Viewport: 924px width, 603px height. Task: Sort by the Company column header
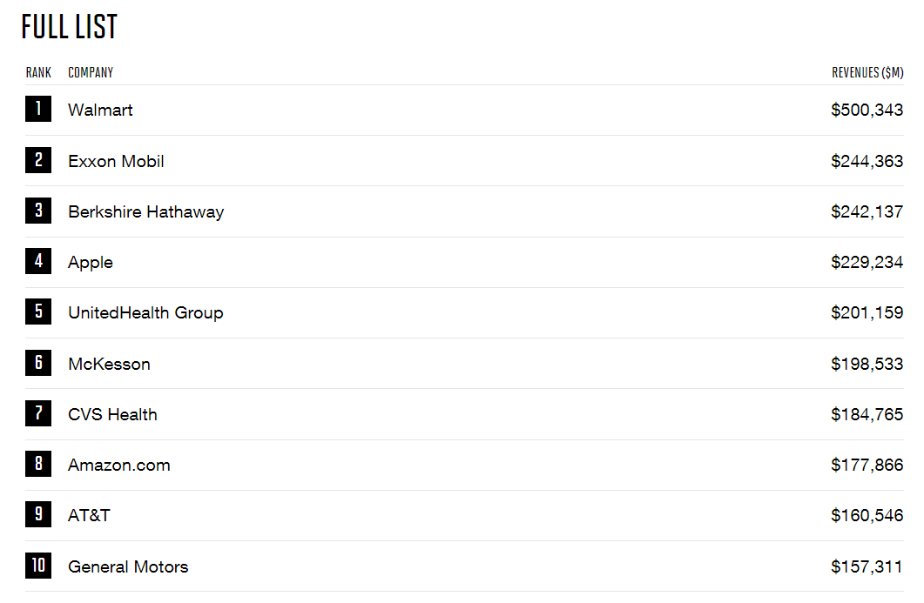[91, 73]
